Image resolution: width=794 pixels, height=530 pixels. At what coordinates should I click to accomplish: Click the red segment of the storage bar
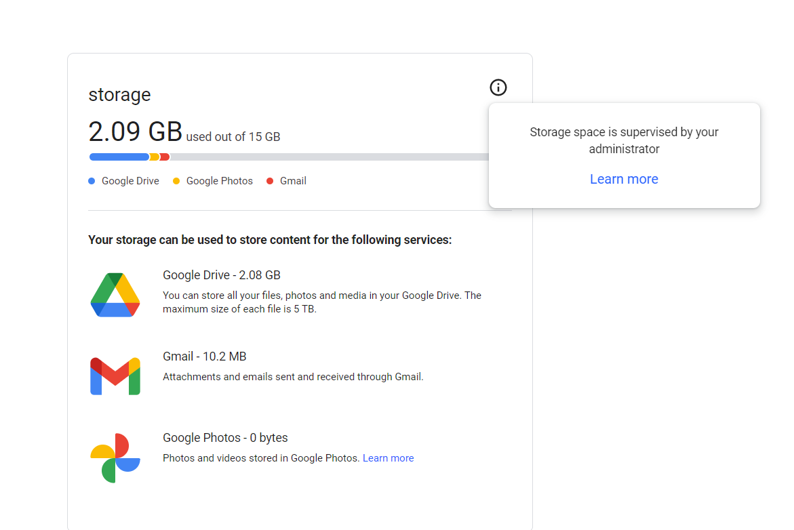coord(165,157)
